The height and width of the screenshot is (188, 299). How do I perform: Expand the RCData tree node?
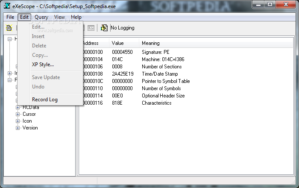(18, 107)
